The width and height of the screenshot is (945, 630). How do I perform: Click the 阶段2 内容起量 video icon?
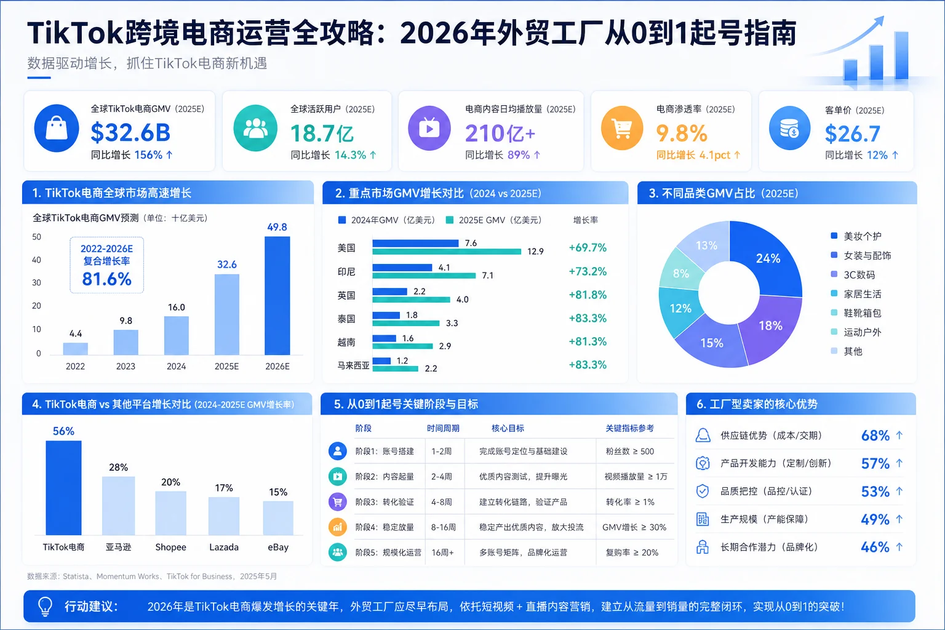[x=338, y=476]
